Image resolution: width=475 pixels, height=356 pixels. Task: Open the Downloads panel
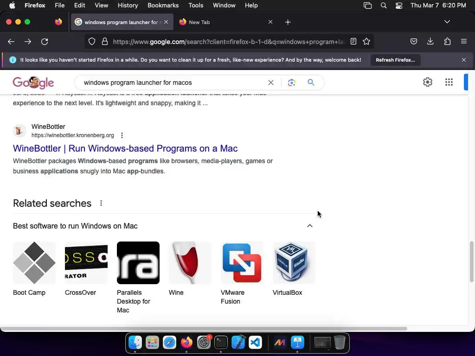[430, 41]
